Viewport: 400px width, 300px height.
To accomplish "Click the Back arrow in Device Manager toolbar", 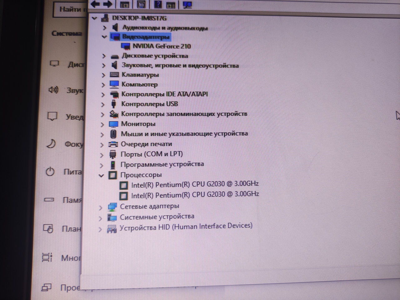I will 95,4.
